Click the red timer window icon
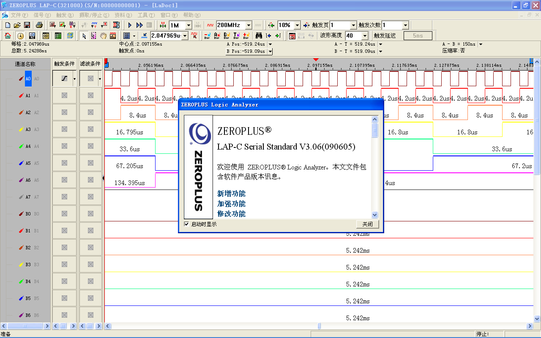 (x=292, y=35)
